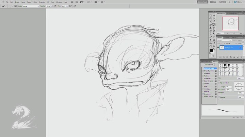Open the Tool Preset picker arrow
Viewport: 245px width, 137px height.
(x=6, y=6)
